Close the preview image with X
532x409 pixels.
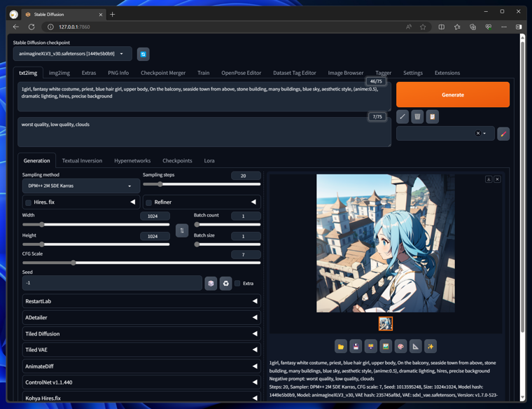(x=497, y=179)
